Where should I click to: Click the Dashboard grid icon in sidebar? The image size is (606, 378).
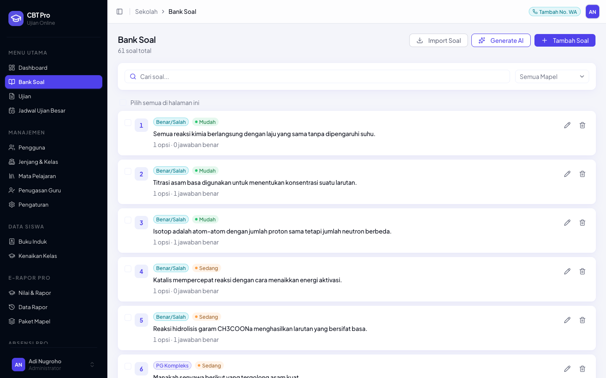click(x=12, y=68)
